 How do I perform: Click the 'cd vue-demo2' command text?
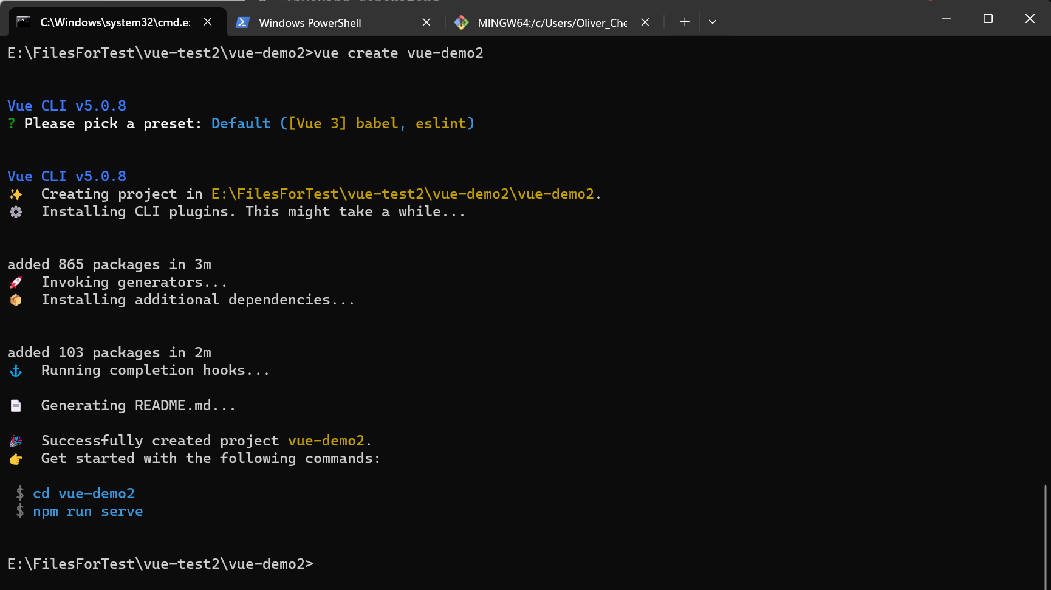(x=84, y=493)
